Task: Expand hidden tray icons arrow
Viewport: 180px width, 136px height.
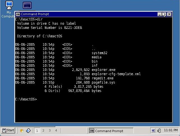Action: (153, 130)
